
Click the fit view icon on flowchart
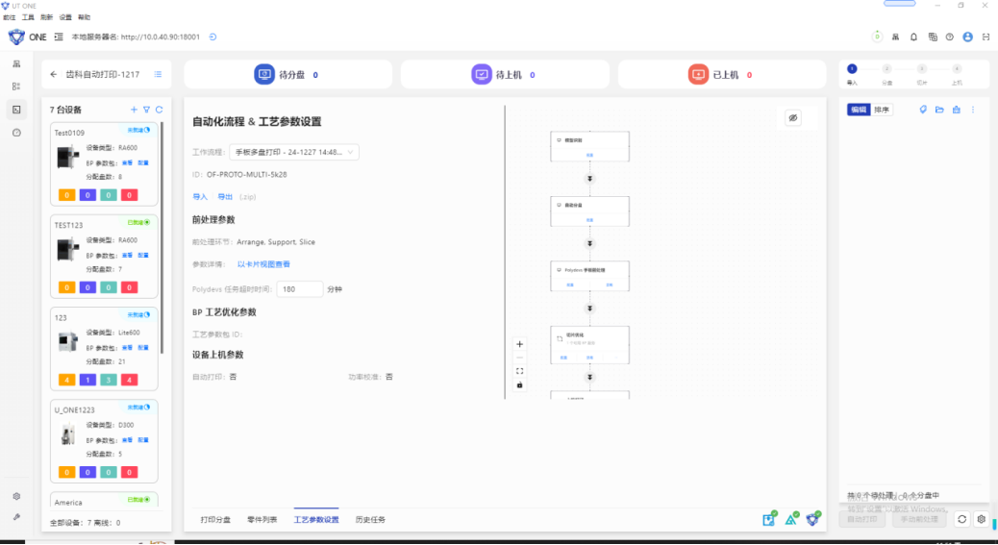coord(520,371)
